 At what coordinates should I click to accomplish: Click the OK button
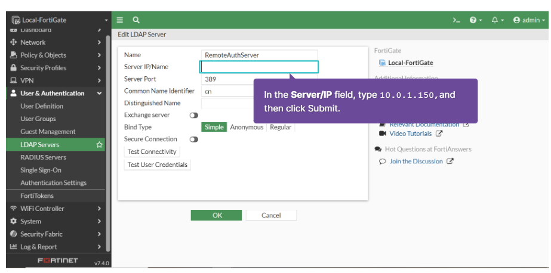[216, 215]
